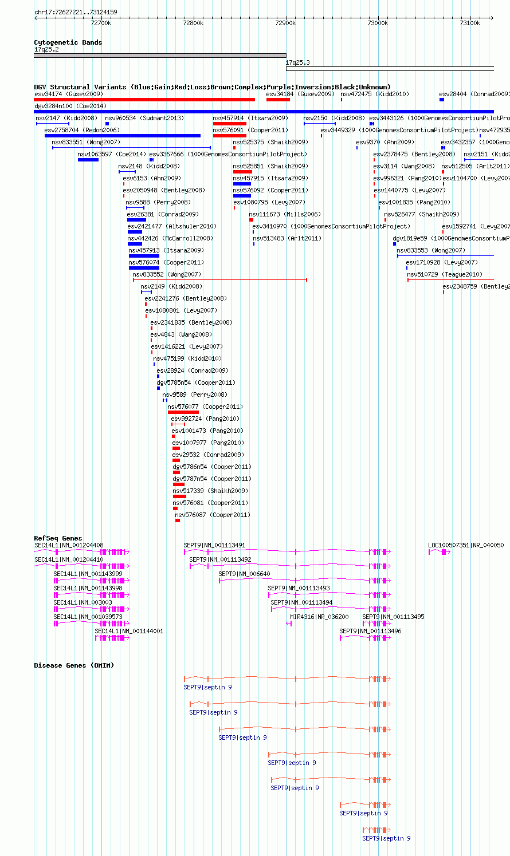Image resolution: width=510 pixels, height=856 pixels.
Task: Click SEPT9|NM_001113496 transcript label
Action: pyautogui.click(x=370, y=631)
